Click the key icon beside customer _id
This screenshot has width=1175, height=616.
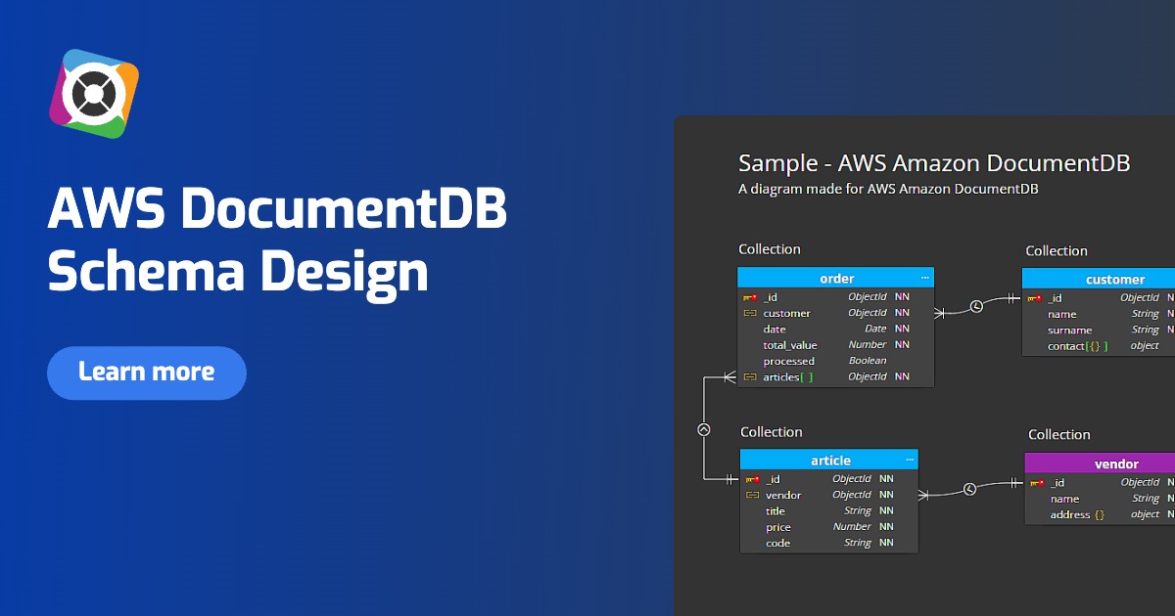(x=1035, y=298)
